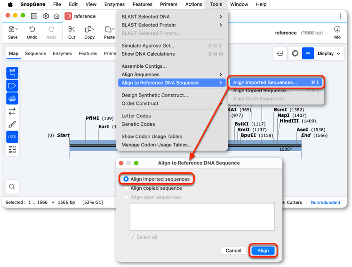Select Align copied sequence radio button

(x=126, y=188)
